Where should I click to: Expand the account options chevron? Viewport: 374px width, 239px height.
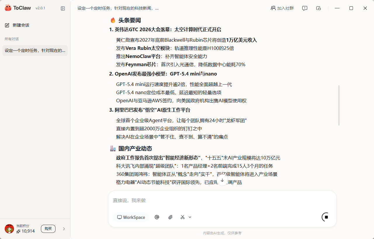[64, 229]
